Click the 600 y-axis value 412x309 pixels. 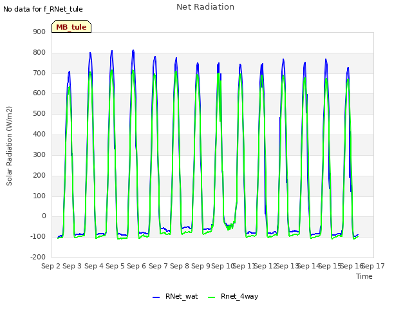[x=39, y=93]
